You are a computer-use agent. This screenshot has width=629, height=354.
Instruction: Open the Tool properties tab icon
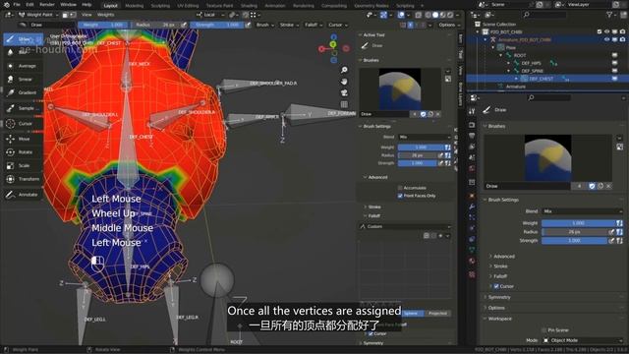click(x=472, y=111)
